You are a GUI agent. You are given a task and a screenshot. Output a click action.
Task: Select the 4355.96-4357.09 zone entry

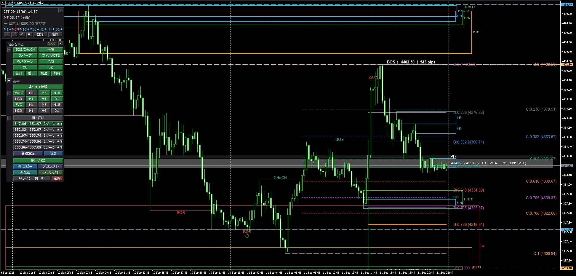tap(38, 147)
